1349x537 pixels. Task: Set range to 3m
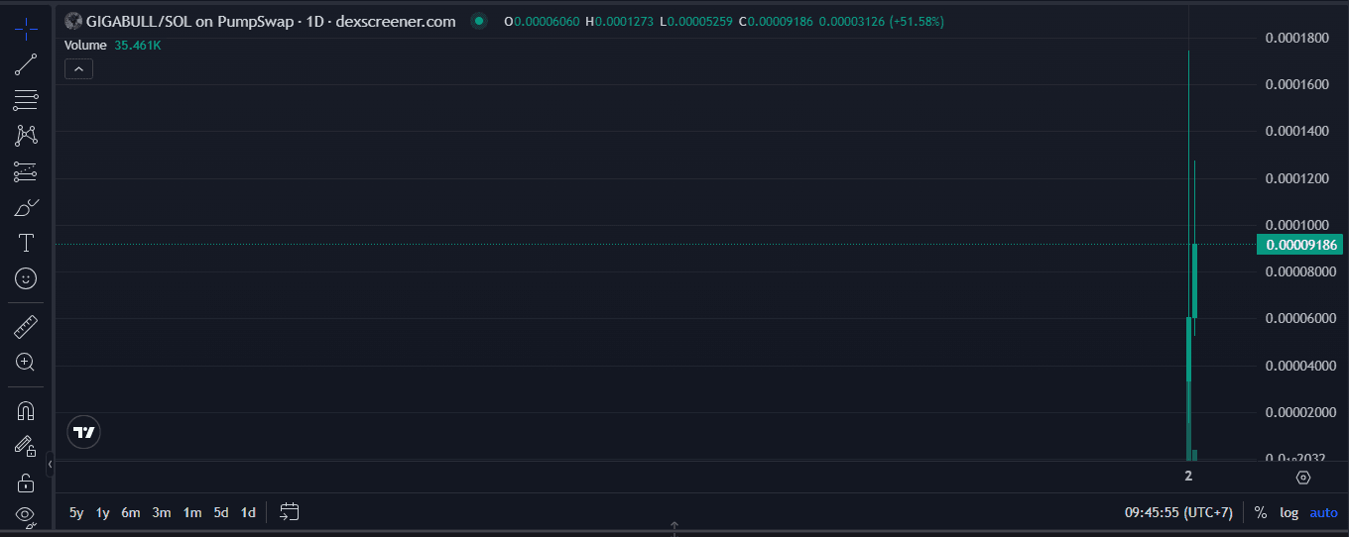pyautogui.click(x=162, y=512)
